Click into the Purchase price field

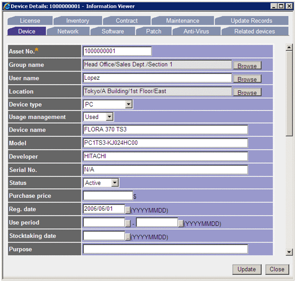108,196
